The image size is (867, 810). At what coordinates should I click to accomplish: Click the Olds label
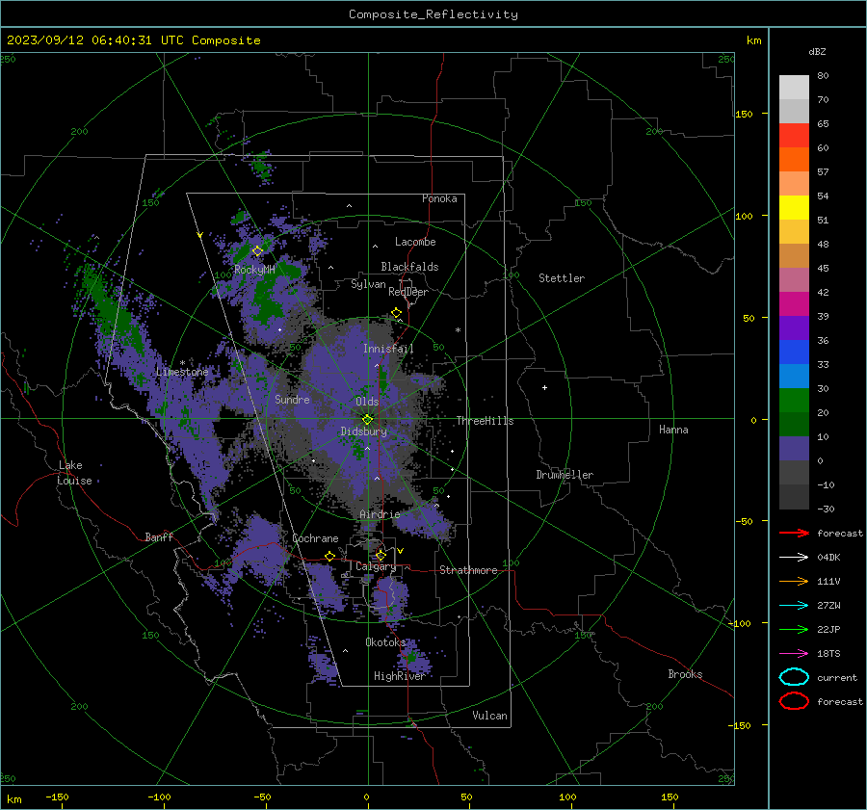[367, 402]
